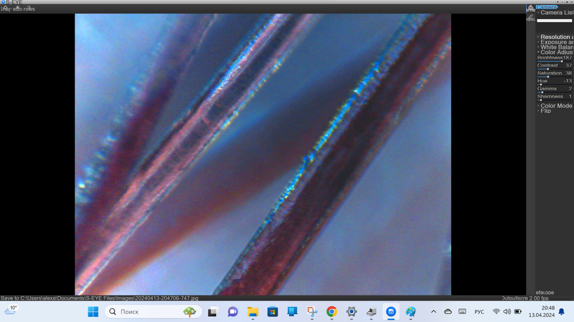Open the Measure side tab with ruler icon

530,18
